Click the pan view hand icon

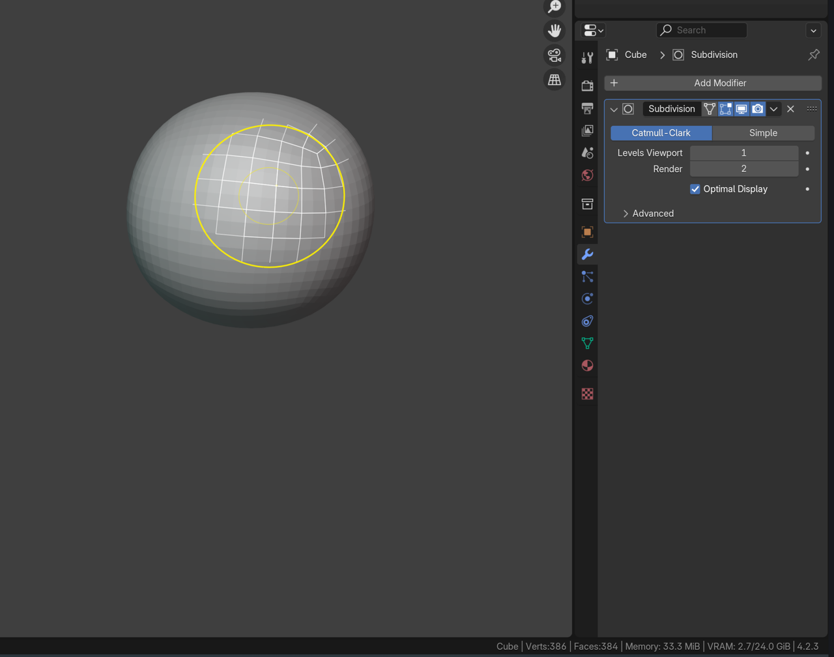tap(554, 31)
